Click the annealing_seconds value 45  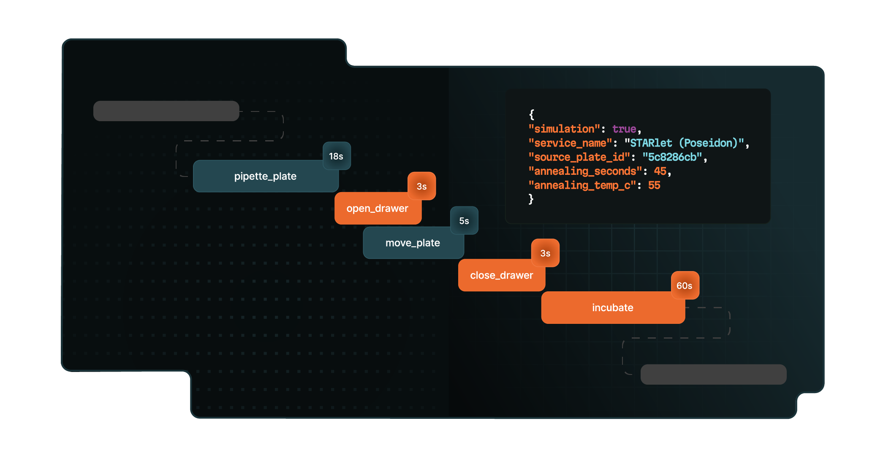pyautogui.click(x=661, y=171)
